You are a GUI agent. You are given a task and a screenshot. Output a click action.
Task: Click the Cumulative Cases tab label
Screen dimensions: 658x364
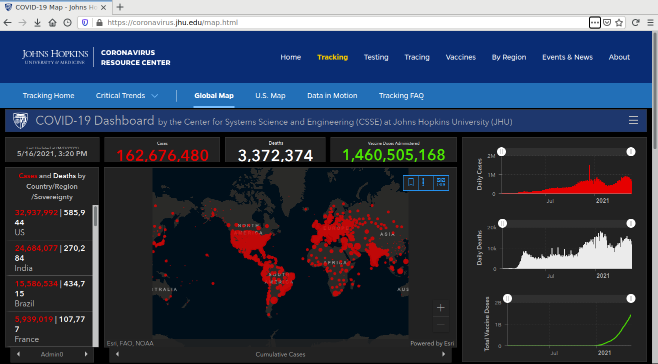point(280,354)
